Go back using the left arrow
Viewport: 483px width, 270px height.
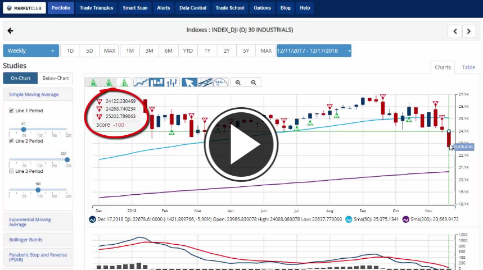[x=10, y=31]
